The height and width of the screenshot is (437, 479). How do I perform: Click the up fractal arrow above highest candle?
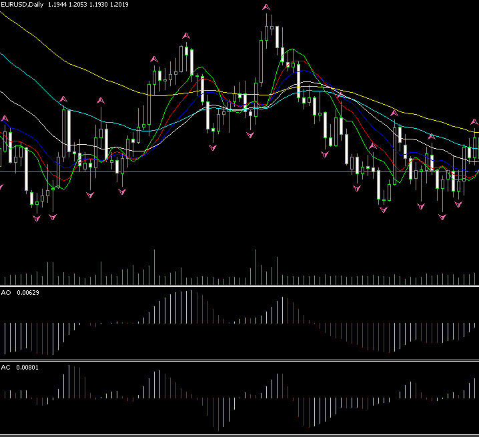click(x=266, y=7)
